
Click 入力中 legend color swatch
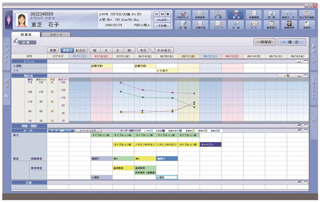coord(151,131)
